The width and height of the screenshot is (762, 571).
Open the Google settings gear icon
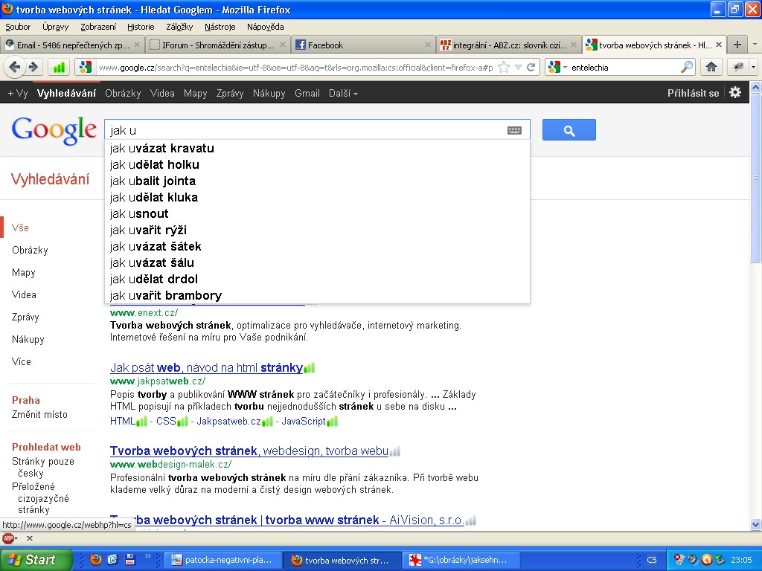734,92
